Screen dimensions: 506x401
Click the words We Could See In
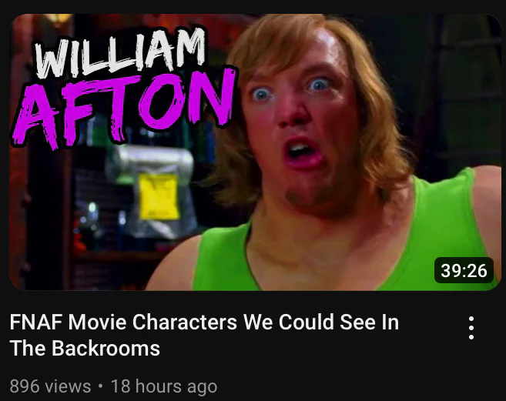coord(321,322)
